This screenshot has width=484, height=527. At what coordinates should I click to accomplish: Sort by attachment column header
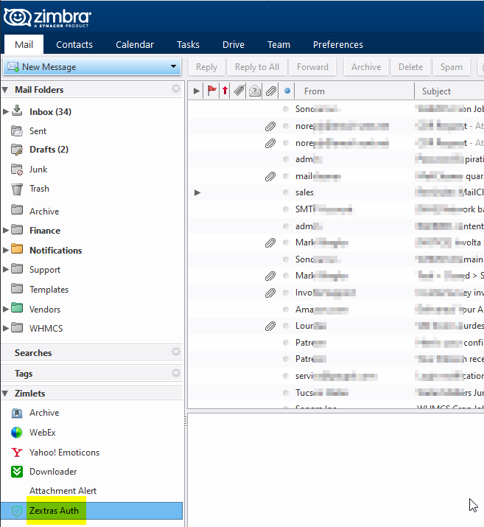270,91
